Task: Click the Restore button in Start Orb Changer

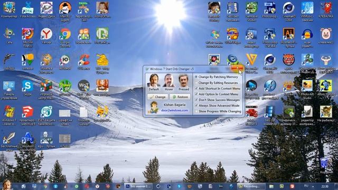Action: pos(180,97)
